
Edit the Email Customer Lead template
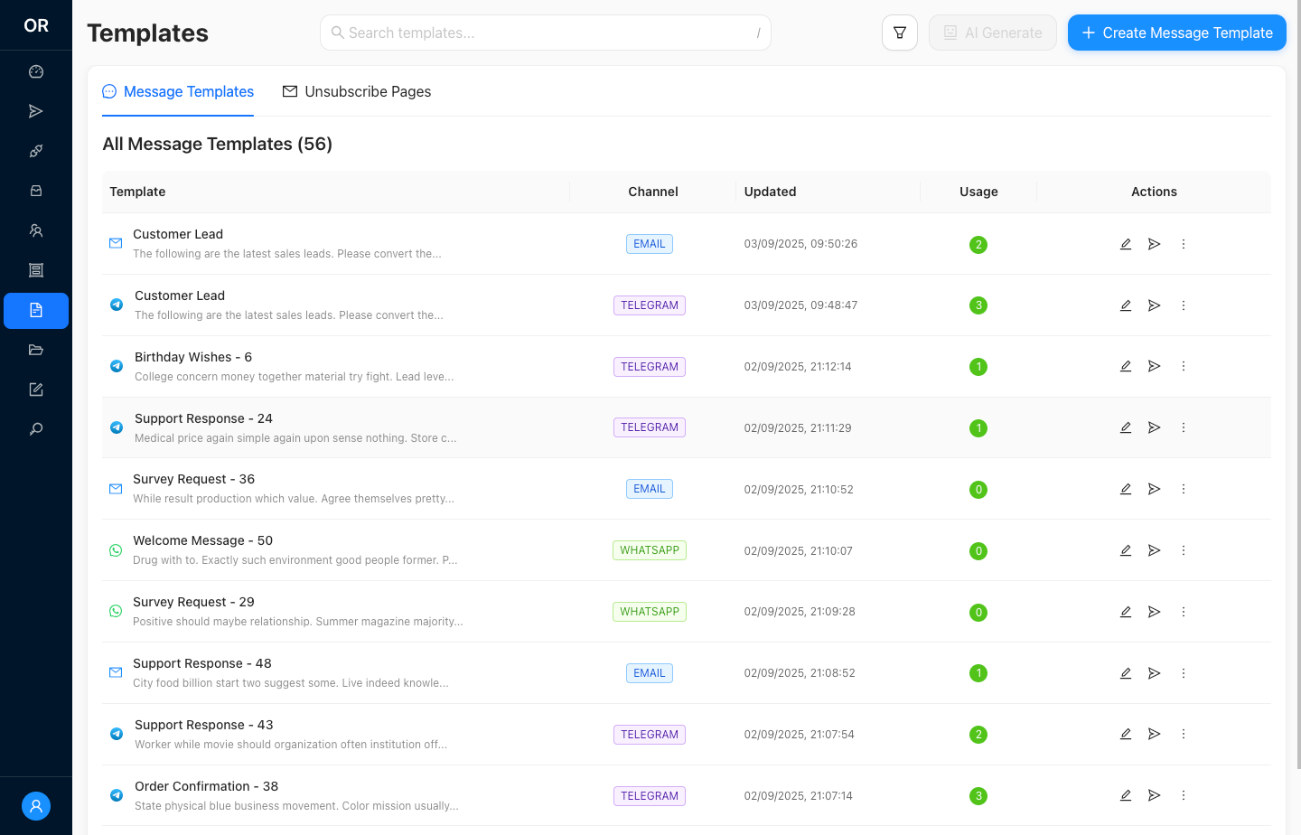tap(1126, 244)
